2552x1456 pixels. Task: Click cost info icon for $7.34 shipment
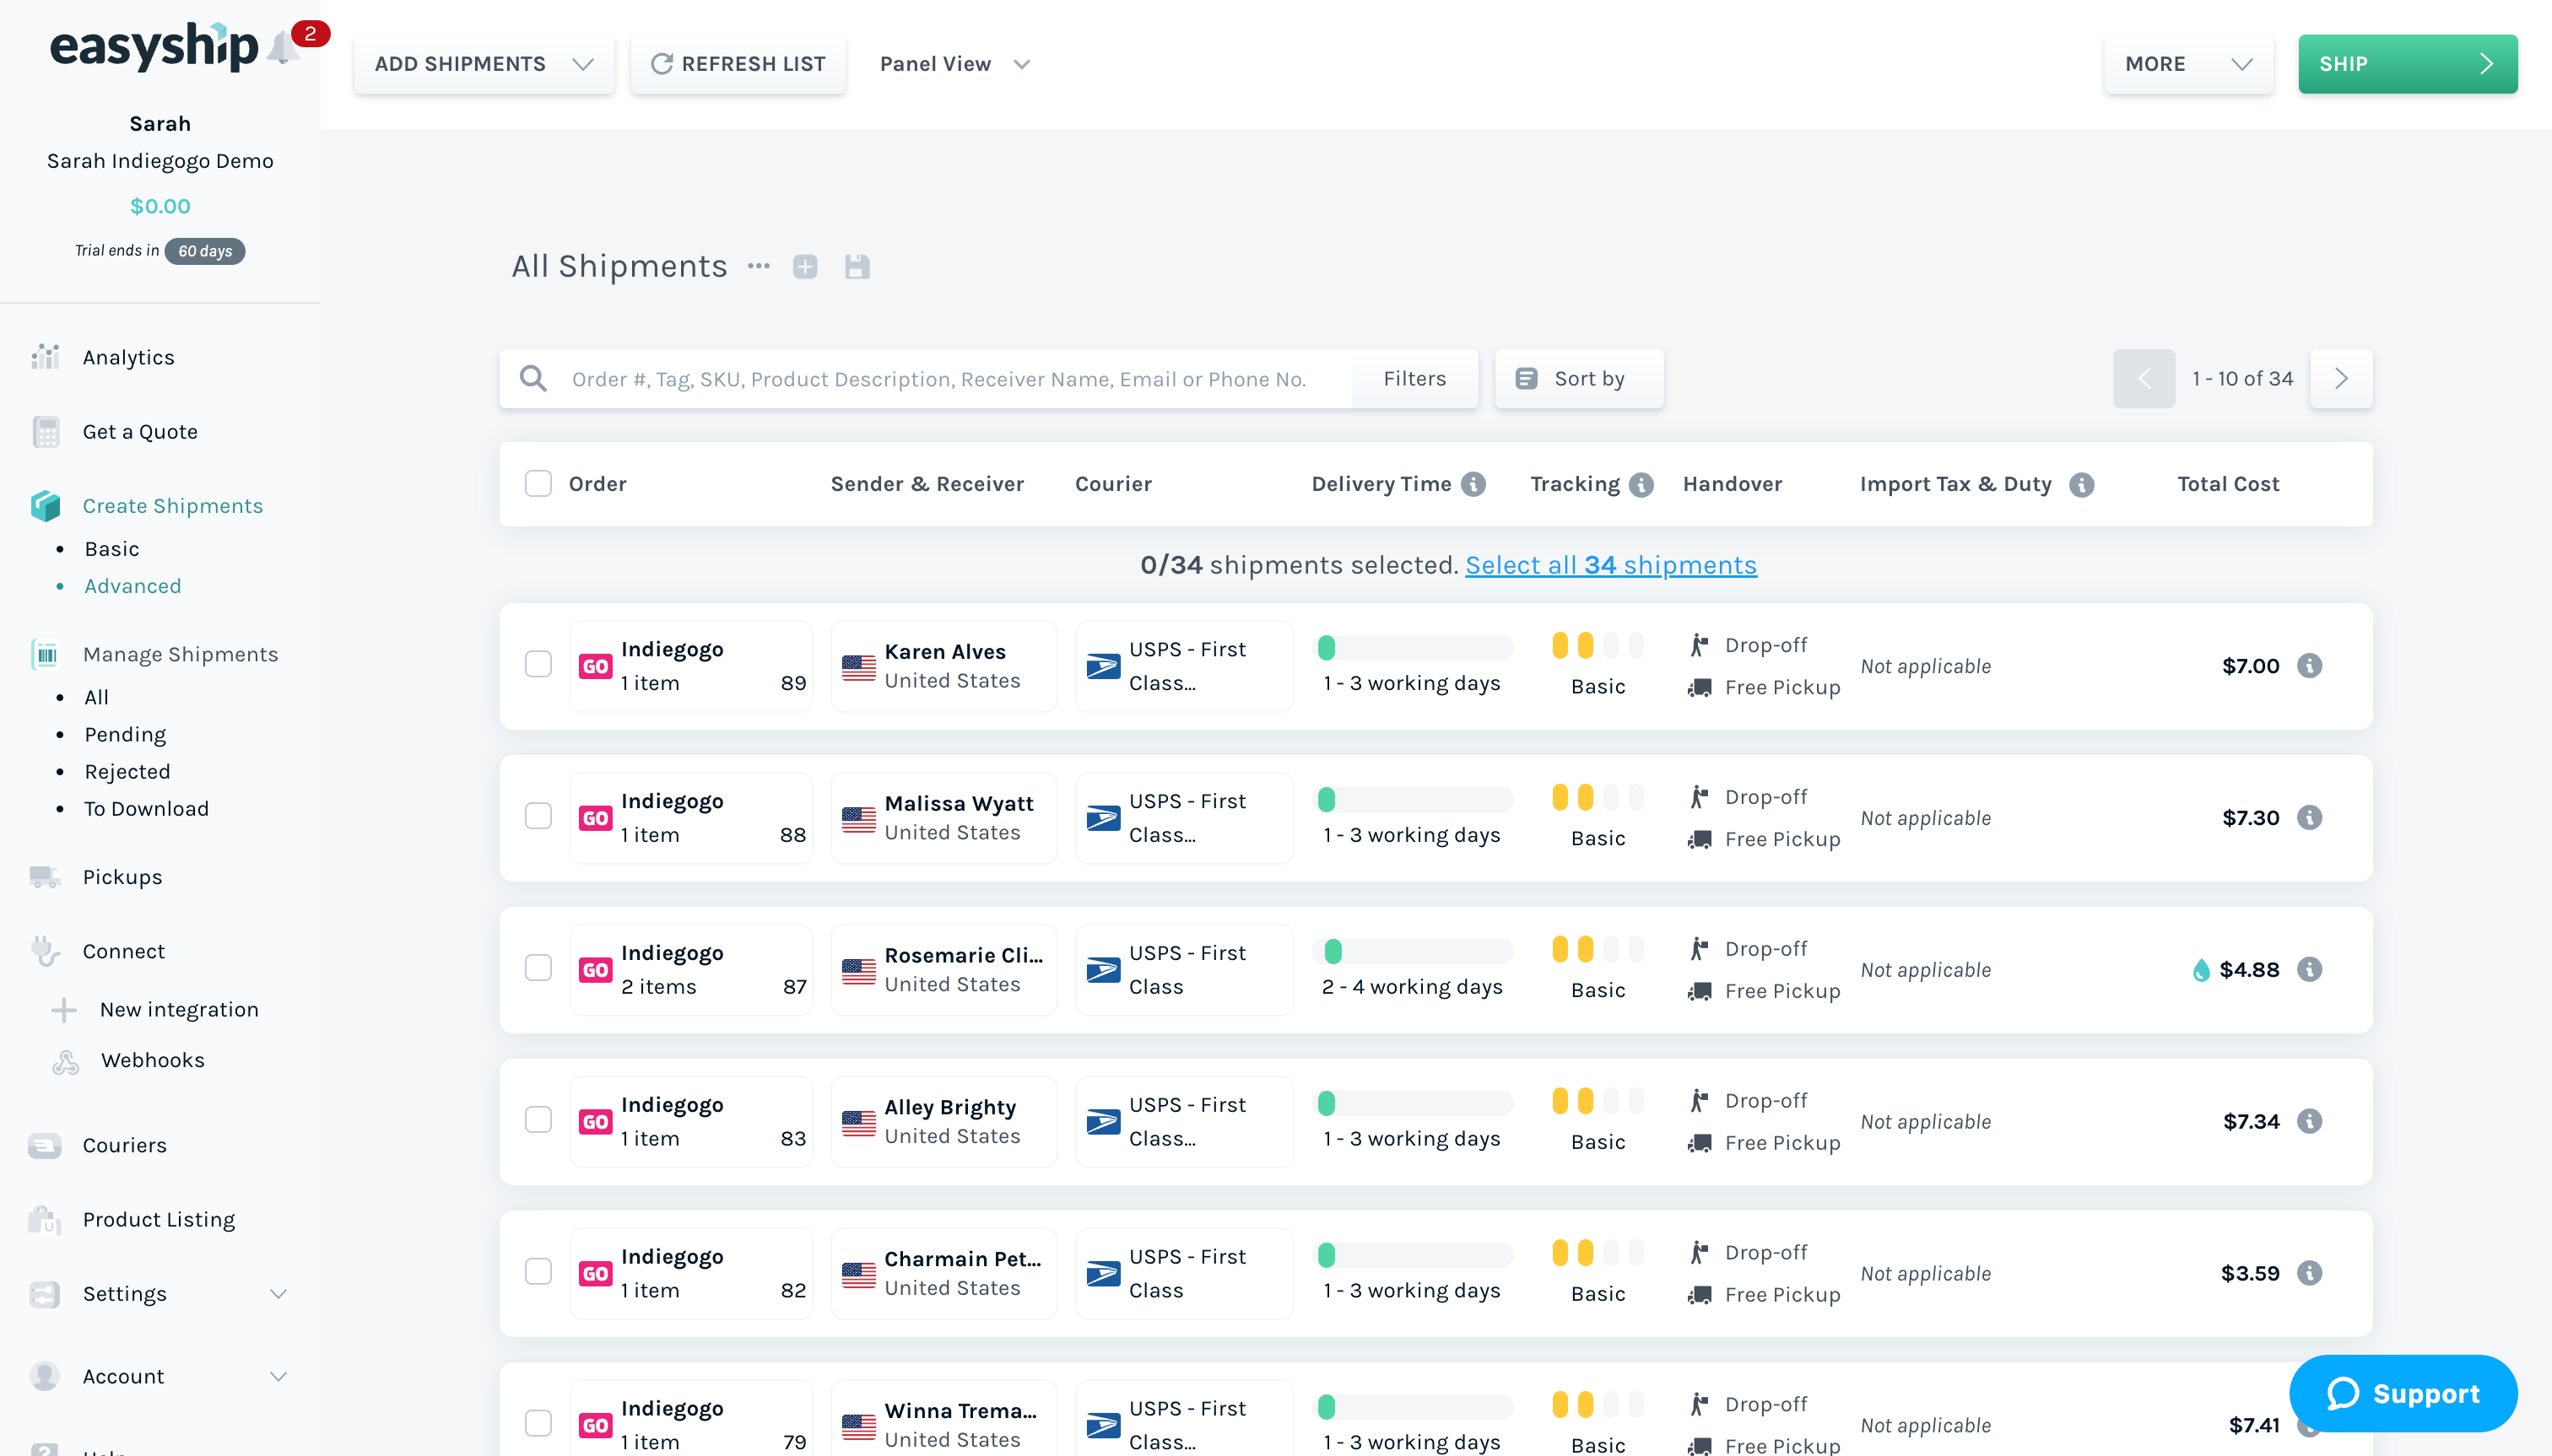2309,1122
